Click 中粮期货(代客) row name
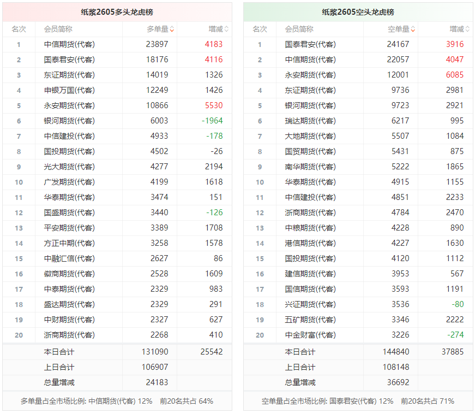The image size is (475, 413). pos(310,228)
